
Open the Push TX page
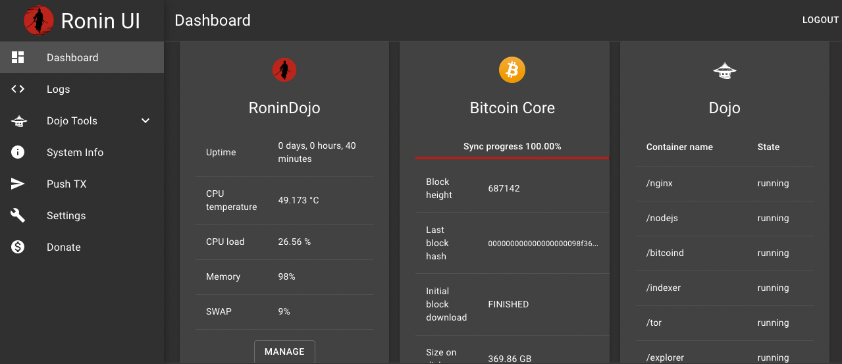click(x=82, y=184)
